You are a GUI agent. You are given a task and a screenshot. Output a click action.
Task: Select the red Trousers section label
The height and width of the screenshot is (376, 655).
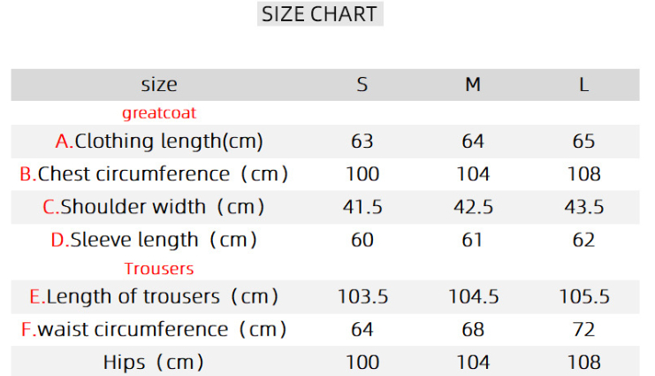[159, 269]
